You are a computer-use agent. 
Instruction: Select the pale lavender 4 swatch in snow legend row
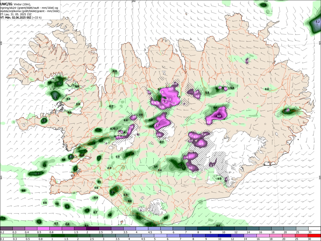142,228
